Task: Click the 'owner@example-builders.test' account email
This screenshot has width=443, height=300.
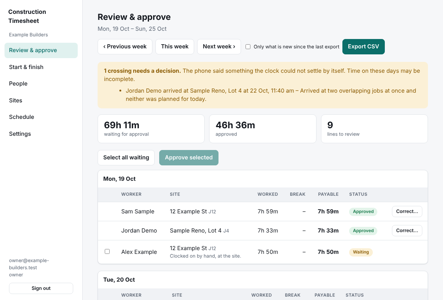Action: (29, 264)
